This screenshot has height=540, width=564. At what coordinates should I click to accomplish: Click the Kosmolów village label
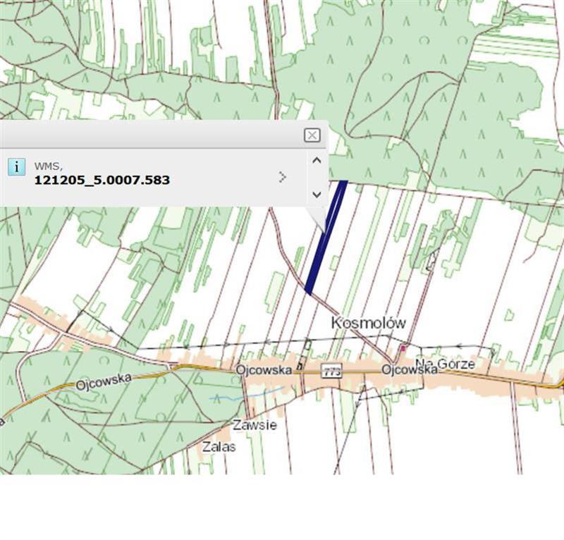coord(369,323)
